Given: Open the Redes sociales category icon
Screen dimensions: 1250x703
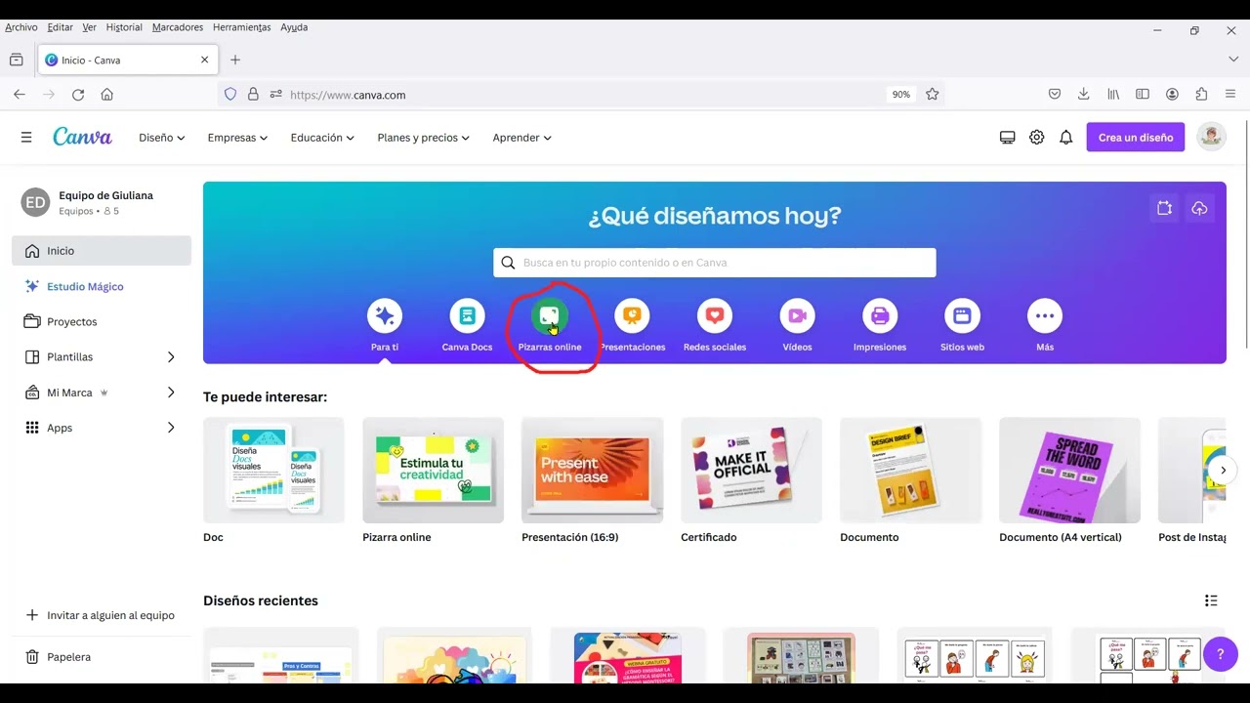Looking at the screenshot, I should tap(715, 315).
